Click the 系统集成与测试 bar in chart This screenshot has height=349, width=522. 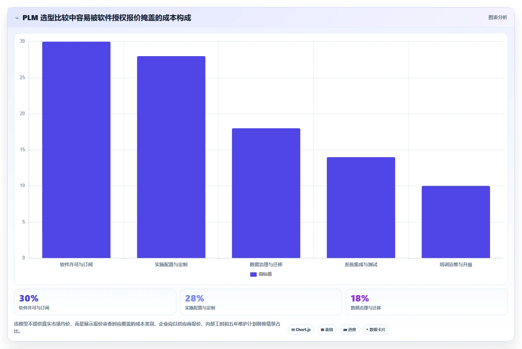pos(361,208)
